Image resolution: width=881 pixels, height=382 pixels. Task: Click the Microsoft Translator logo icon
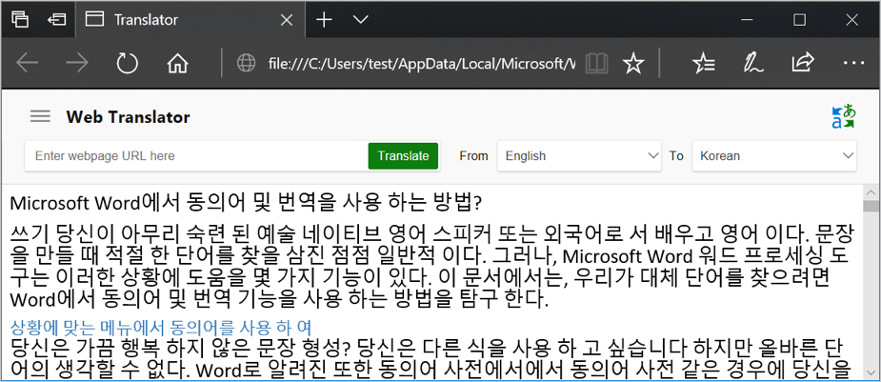[x=844, y=116]
